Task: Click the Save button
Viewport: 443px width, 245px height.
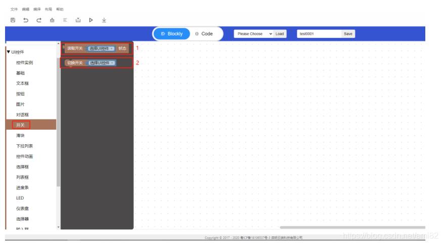Action: click(348, 34)
